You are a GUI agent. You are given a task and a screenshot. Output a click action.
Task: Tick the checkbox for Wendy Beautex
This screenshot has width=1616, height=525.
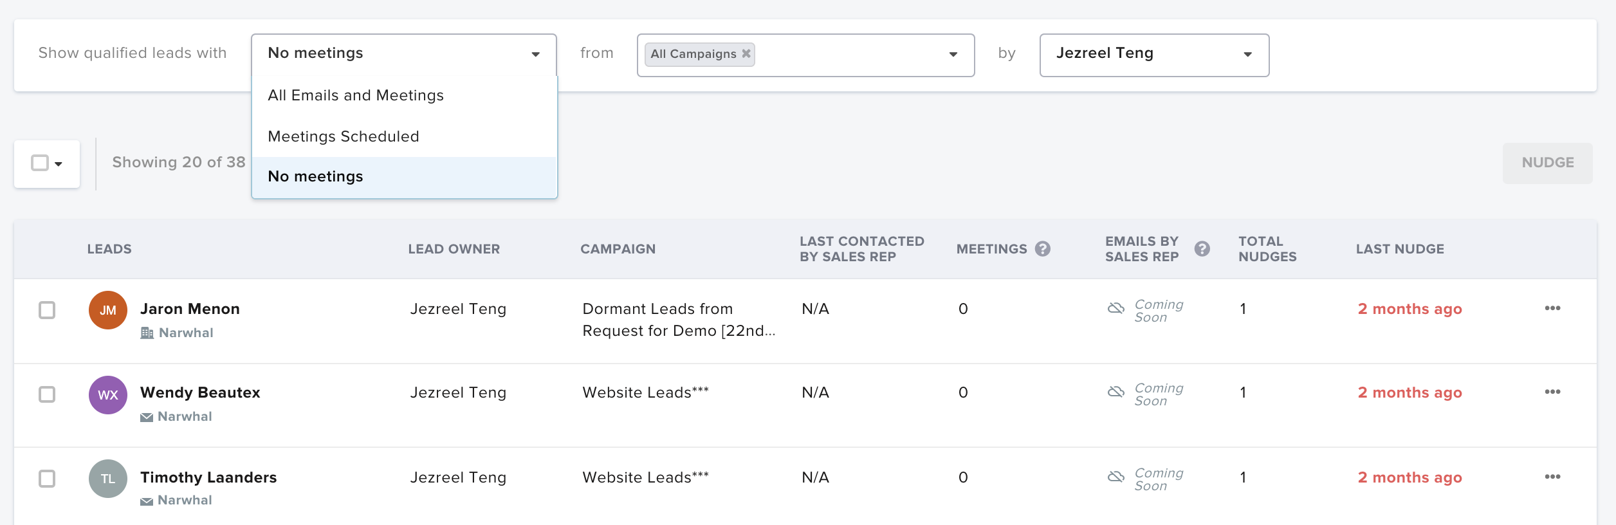[x=47, y=394]
